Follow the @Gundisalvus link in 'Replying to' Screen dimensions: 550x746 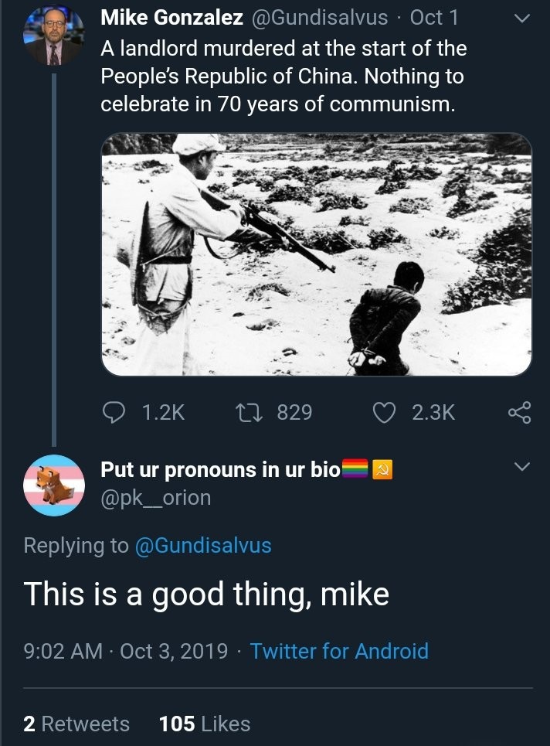(203, 545)
